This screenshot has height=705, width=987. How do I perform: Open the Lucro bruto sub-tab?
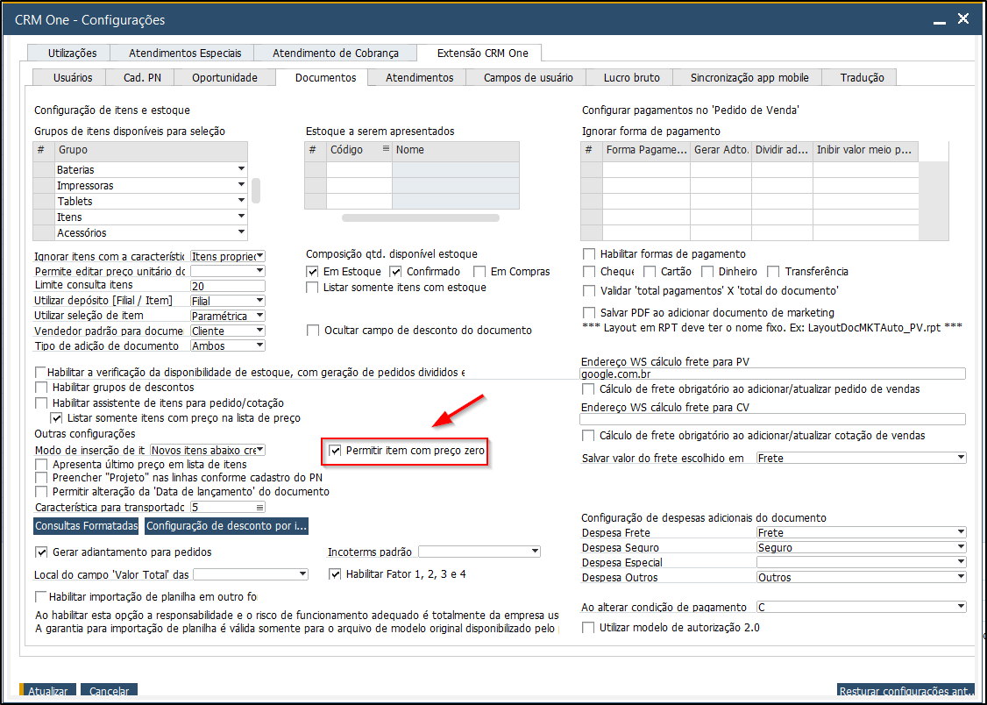[631, 77]
